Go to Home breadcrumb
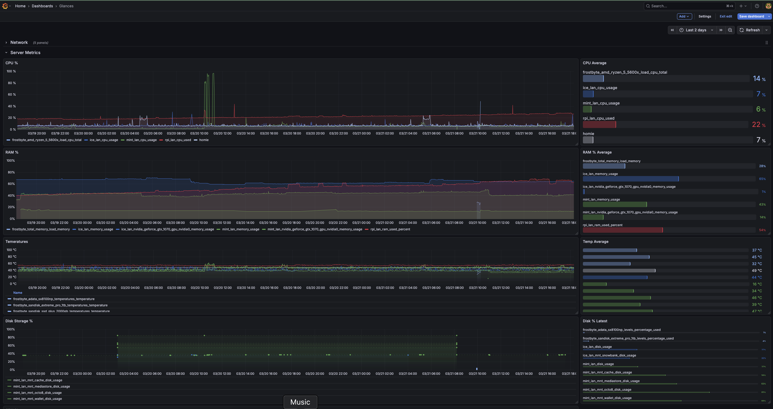 [20, 6]
